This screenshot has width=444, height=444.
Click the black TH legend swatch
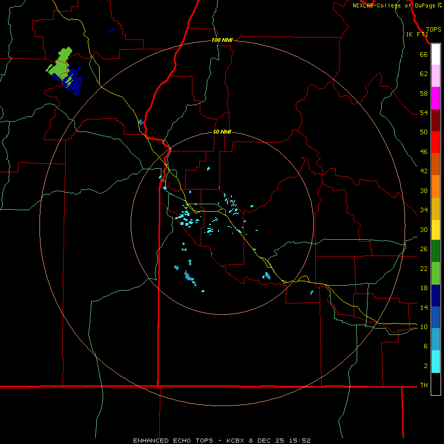coord(436,384)
